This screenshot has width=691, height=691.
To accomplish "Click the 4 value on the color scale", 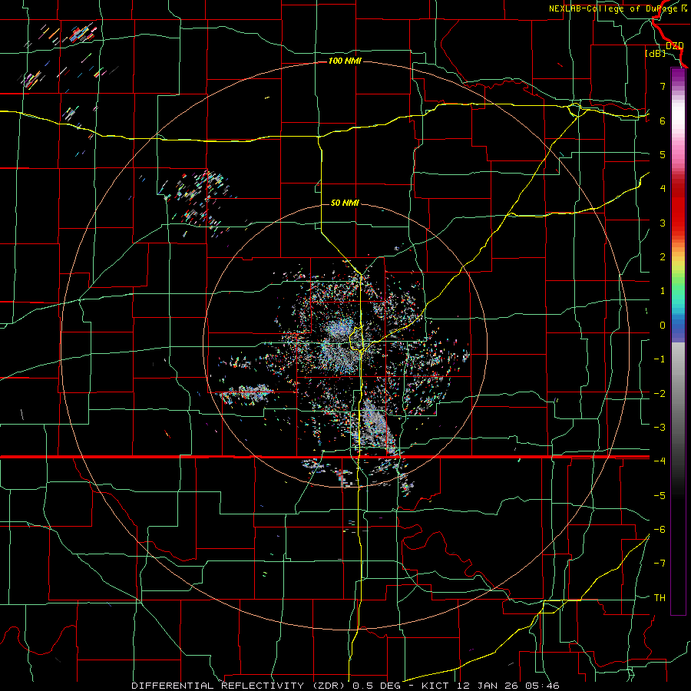I will pyautogui.click(x=663, y=189).
